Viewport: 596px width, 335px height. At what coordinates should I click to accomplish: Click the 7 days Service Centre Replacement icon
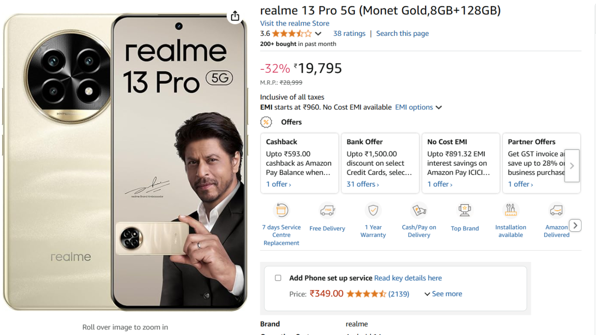pyautogui.click(x=281, y=210)
